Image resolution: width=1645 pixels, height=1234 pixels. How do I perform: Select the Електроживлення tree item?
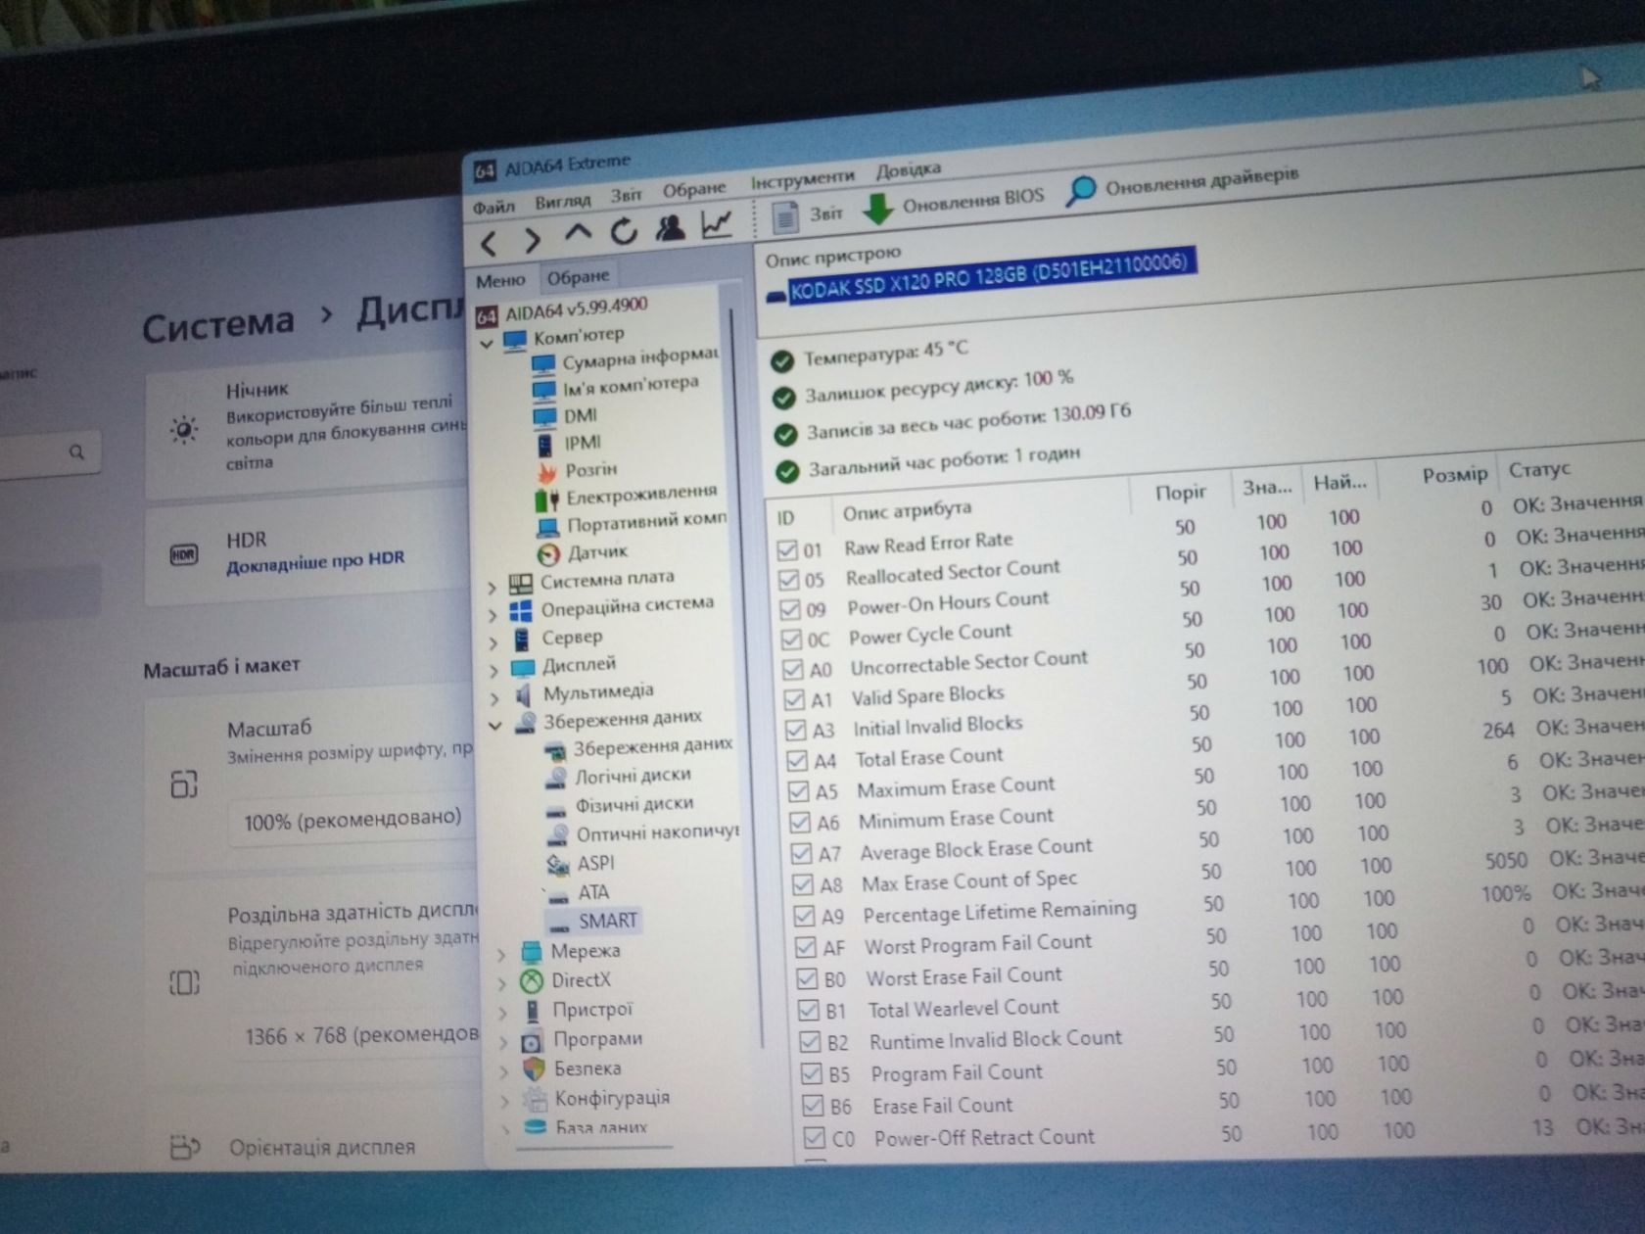pos(627,496)
